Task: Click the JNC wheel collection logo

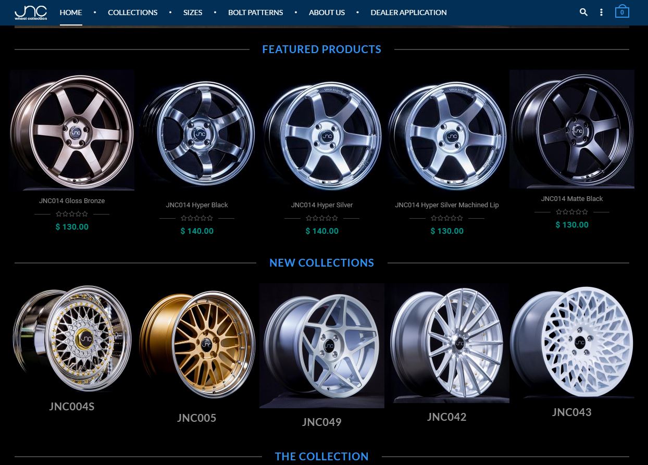Action: (31, 12)
